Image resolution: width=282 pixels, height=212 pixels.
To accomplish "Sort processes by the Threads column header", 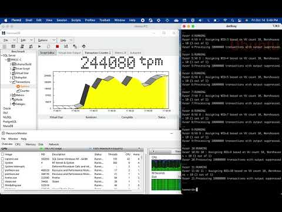I will [113, 154].
